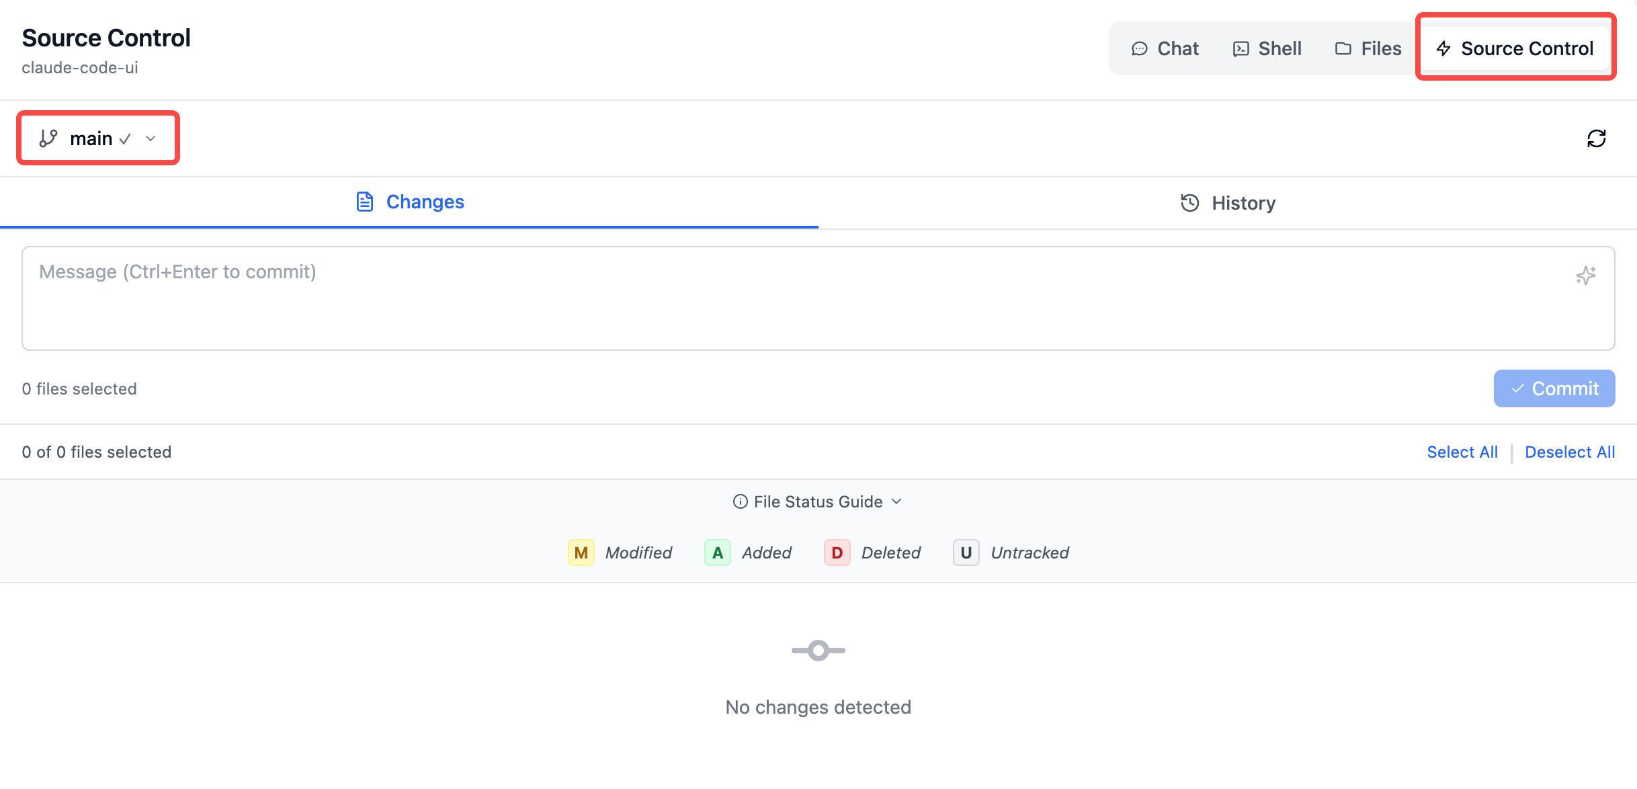Click the Added A status badge
The height and width of the screenshot is (789, 1637).
(x=717, y=552)
